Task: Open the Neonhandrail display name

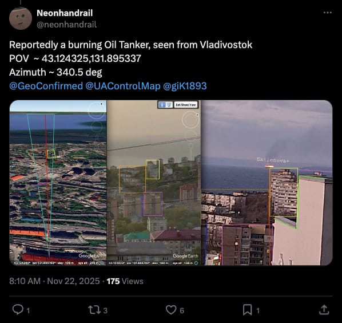Action: [65, 13]
